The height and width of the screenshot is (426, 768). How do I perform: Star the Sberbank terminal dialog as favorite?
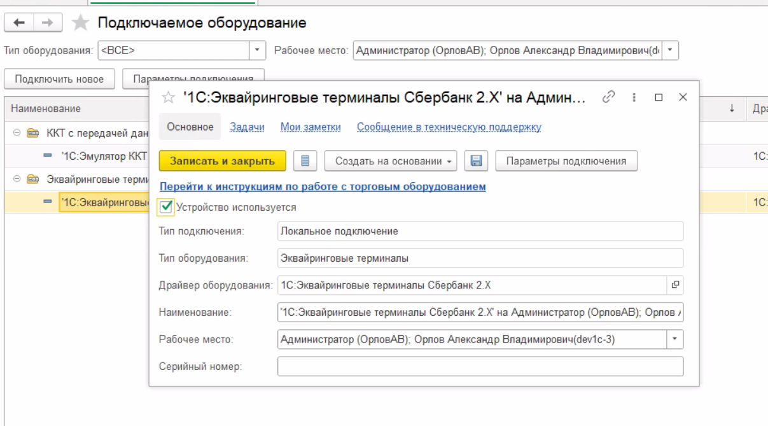coord(168,97)
